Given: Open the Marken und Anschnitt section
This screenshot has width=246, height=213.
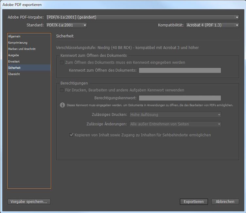Looking at the screenshot, I should tap(29, 49).
